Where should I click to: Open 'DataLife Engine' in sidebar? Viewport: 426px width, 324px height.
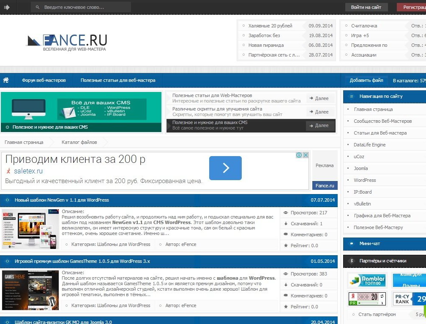369,145
